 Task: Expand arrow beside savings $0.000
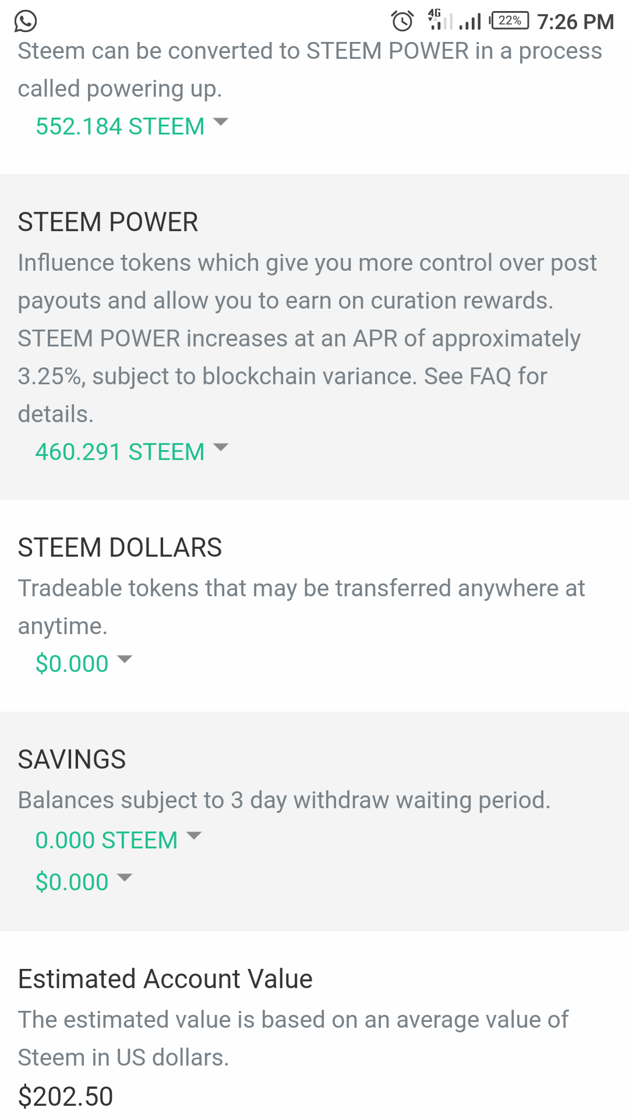pyautogui.click(x=125, y=878)
